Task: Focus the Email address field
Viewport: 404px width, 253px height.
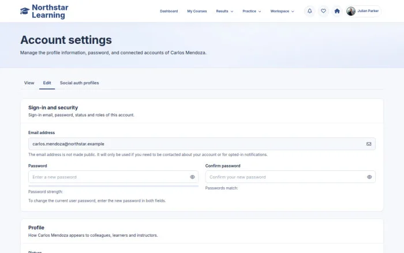Action: pos(202,144)
